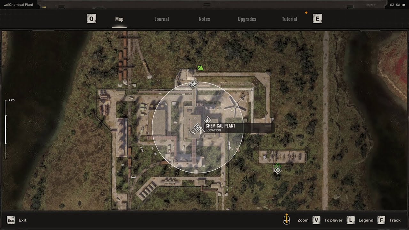The image size is (409, 230).
Task: Click the F key icon for Track
Action: coord(381,220)
